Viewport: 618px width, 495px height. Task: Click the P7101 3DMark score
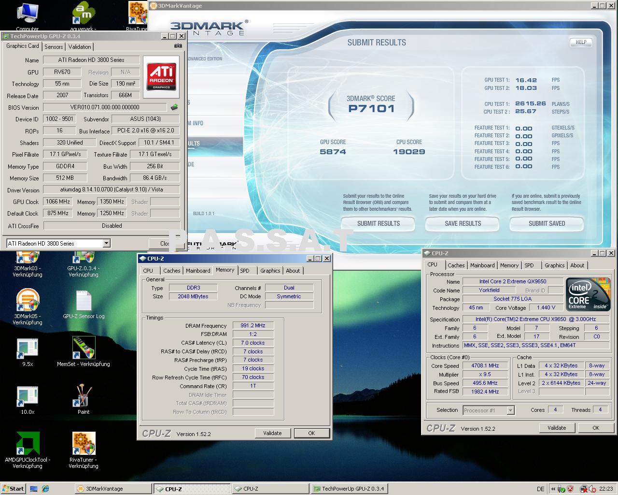[371, 108]
